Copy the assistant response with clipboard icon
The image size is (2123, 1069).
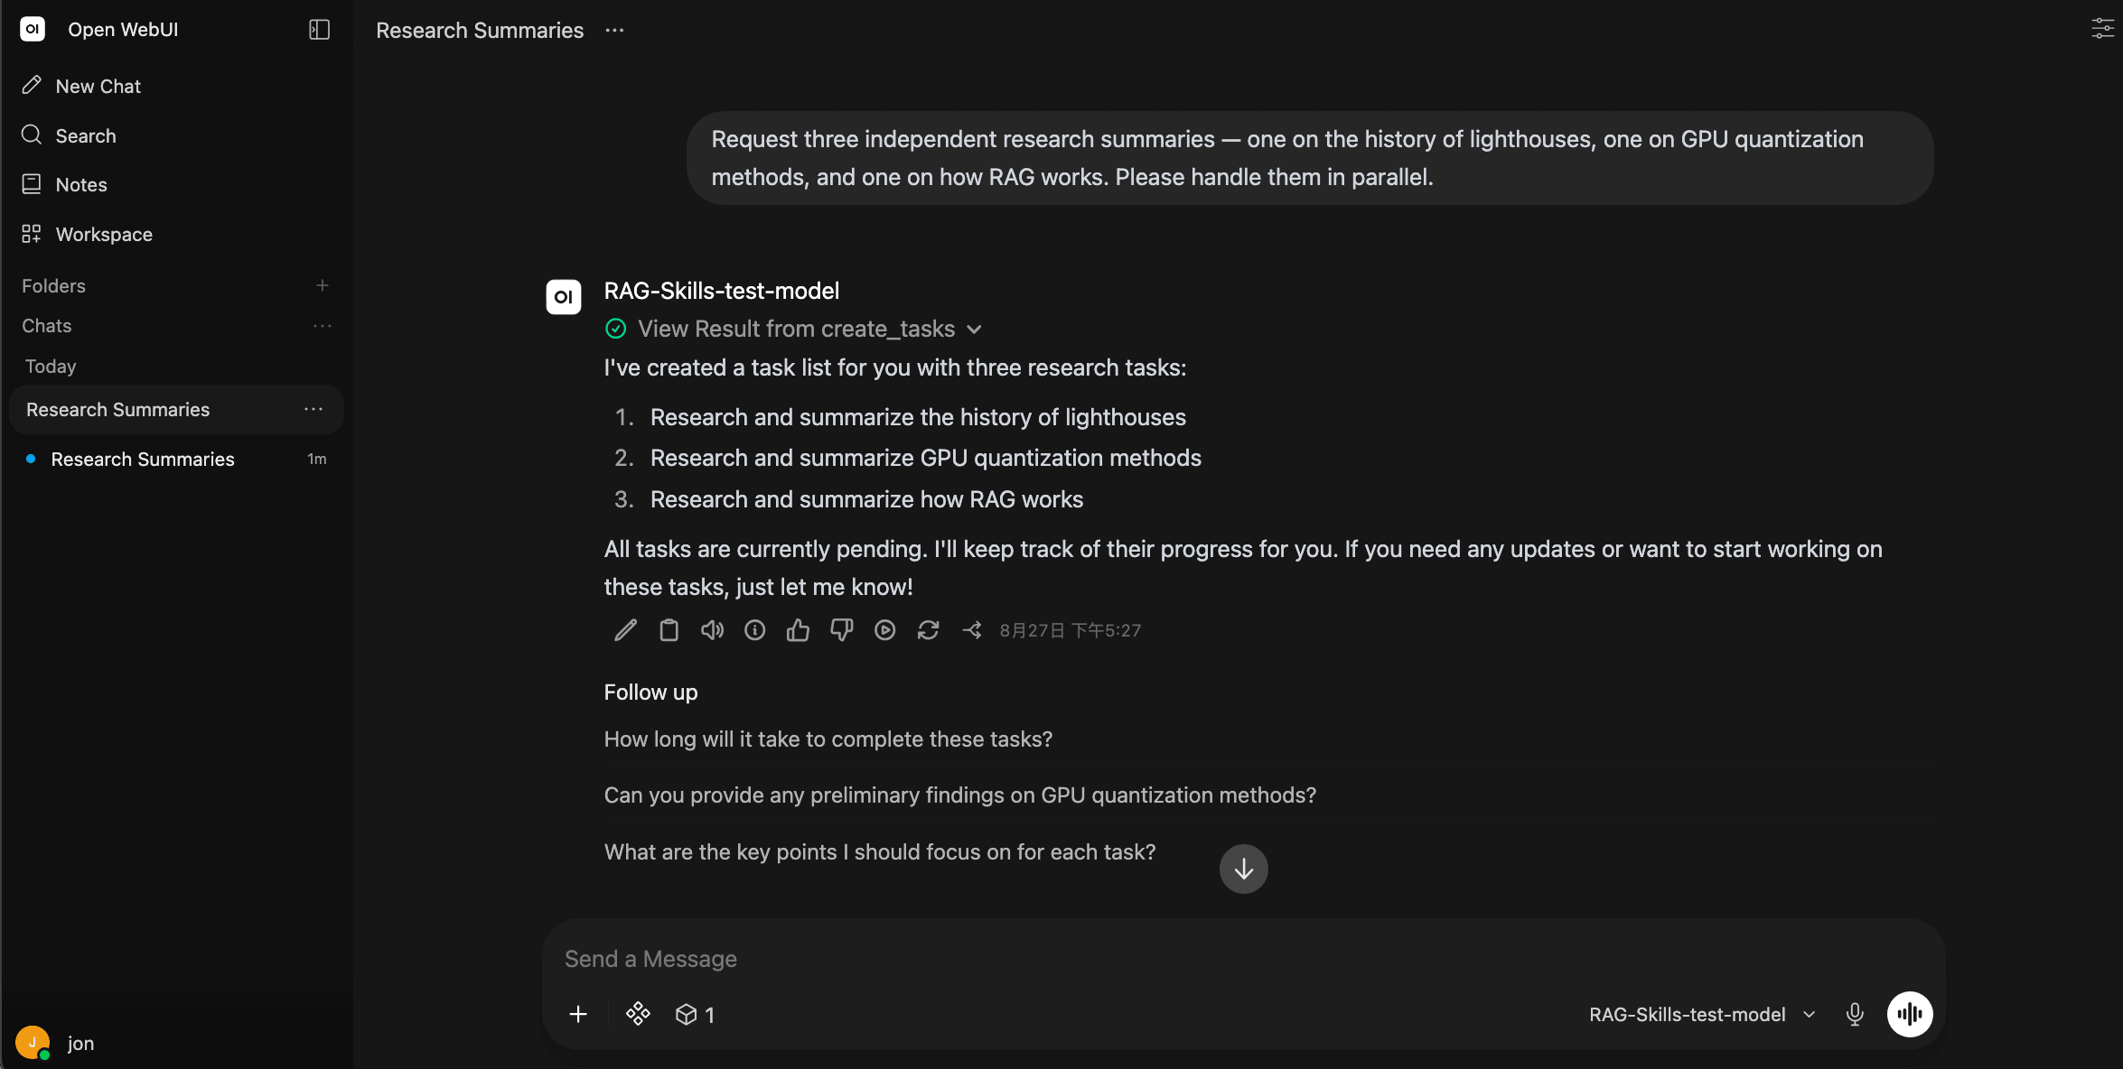669,630
